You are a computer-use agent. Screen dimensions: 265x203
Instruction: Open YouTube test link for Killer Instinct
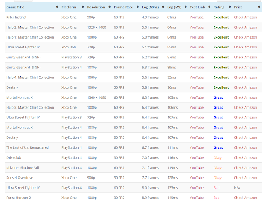tap(197, 17)
